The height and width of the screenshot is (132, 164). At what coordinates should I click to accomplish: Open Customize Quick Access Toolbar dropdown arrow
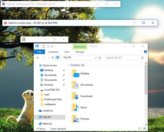52,46
